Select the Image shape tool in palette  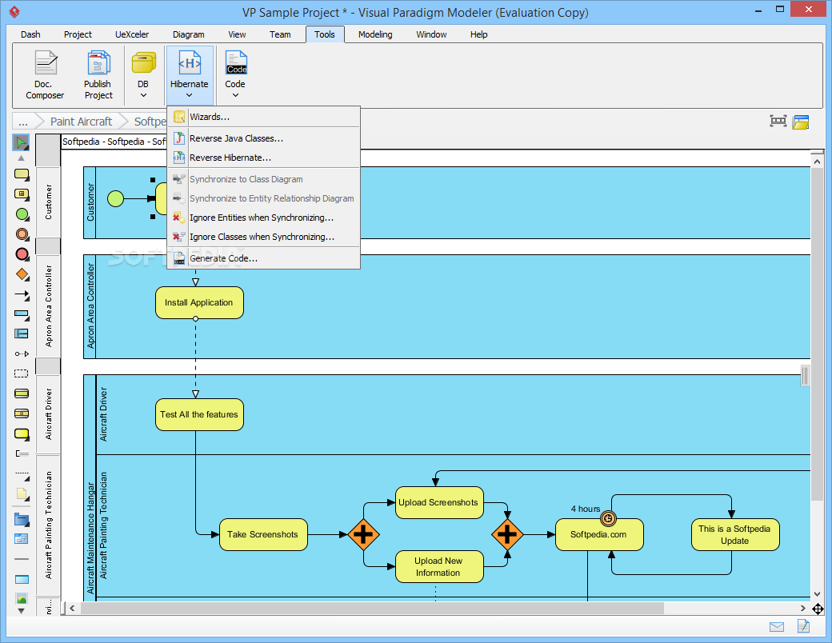22,599
